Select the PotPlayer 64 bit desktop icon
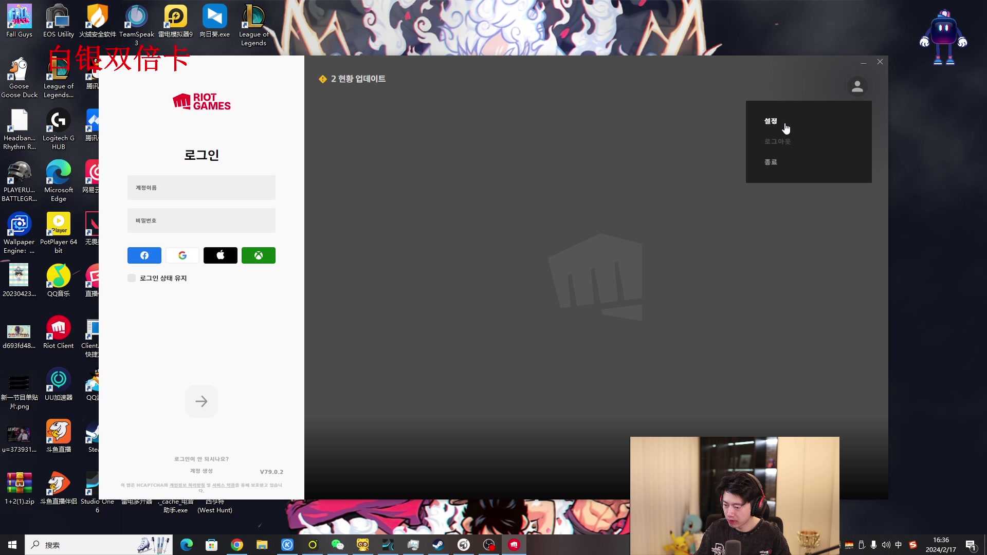This screenshot has width=987, height=555. tap(59, 233)
